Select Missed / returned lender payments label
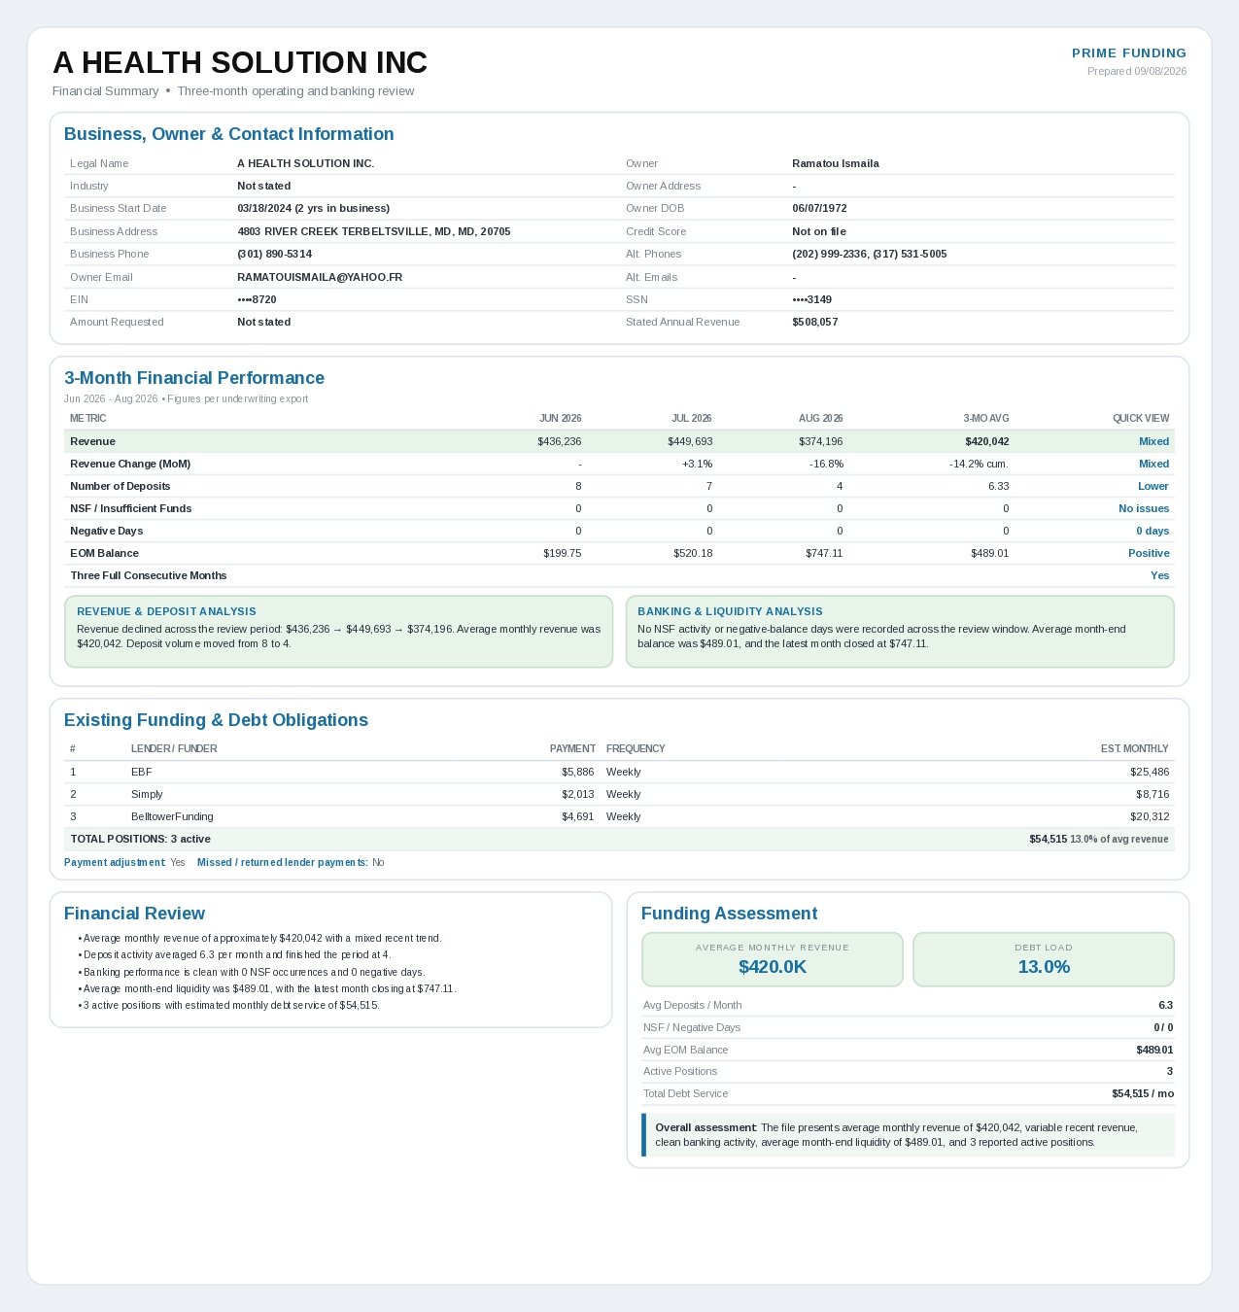 point(283,862)
